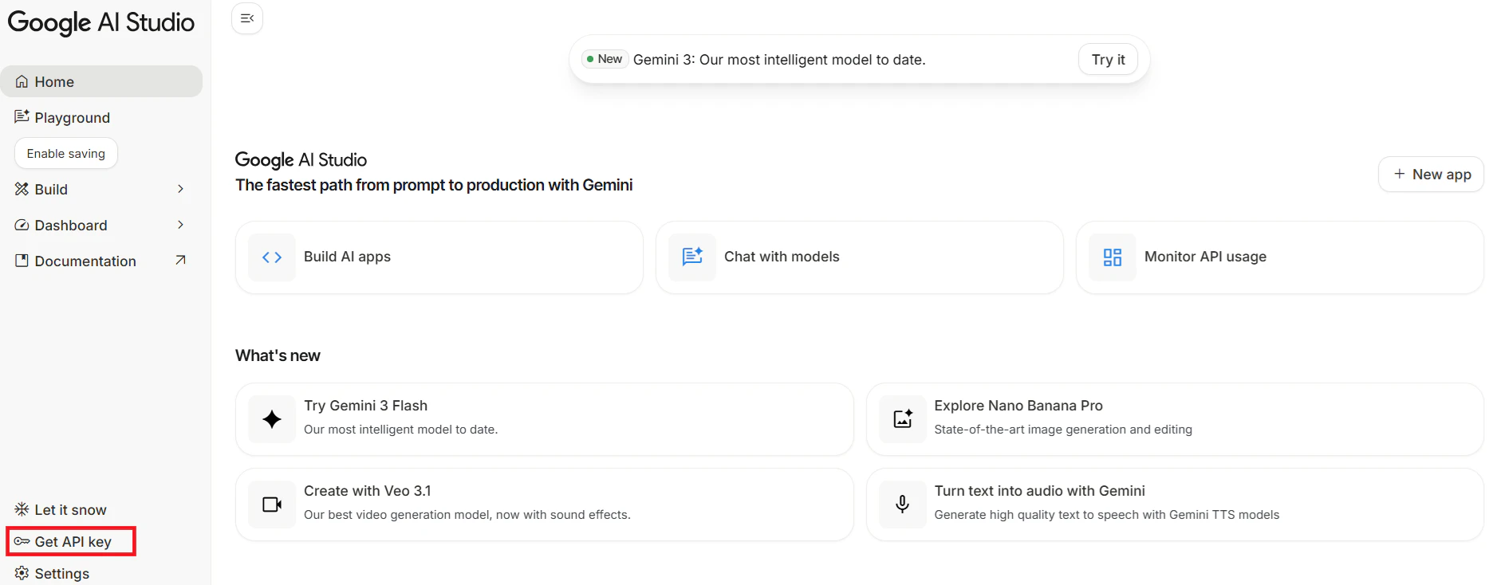This screenshot has width=1493, height=585.
Task: Open the Build section label
Action: click(51, 189)
